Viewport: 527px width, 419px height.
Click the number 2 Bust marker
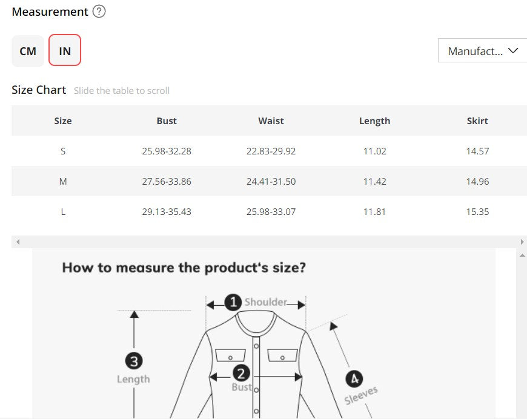(241, 374)
